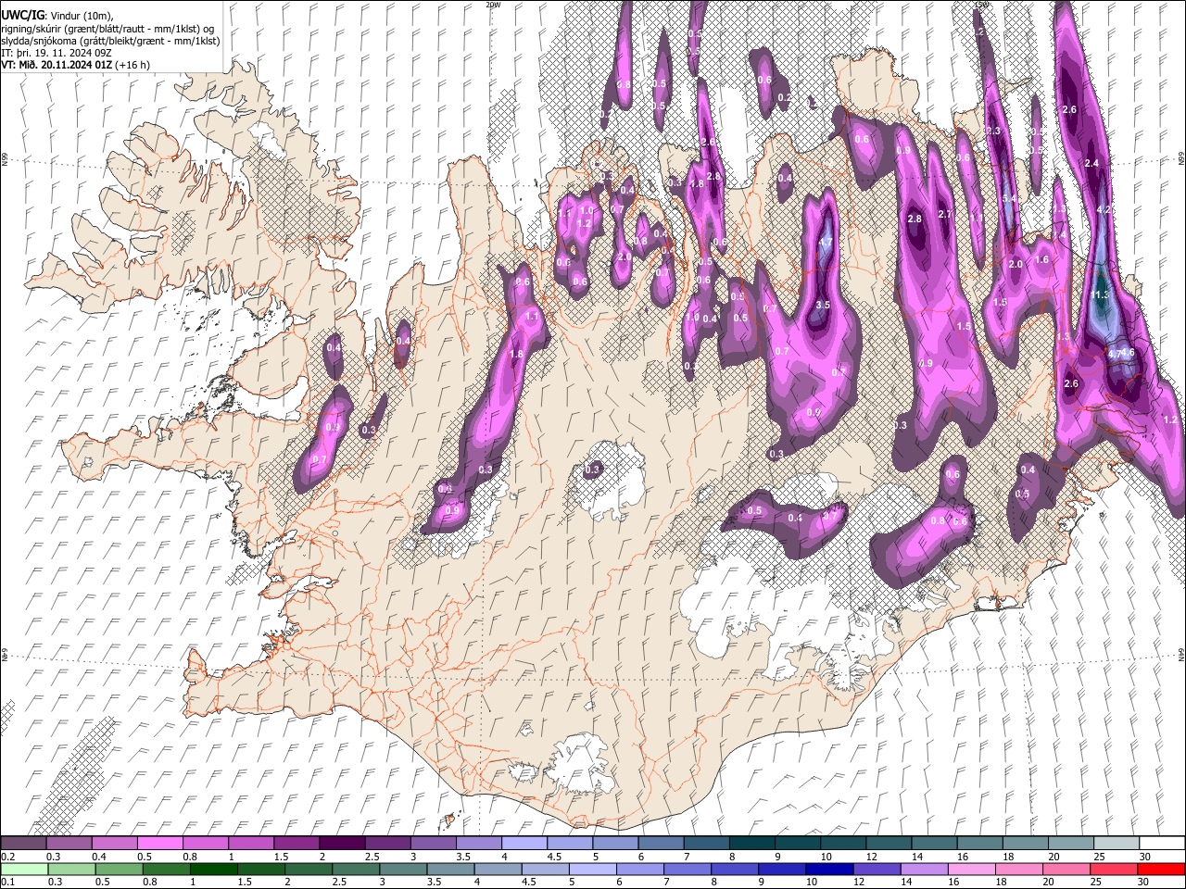Click the 'IT: þri. 19. 11. 2024 09Z' initial time text
This screenshot has height=889, width=1186.
[57, 53]
